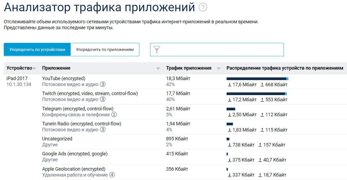Click the IP address 10.1.30.134
Viewport: 347px width, 180px height.
click(x=19, y=84)
